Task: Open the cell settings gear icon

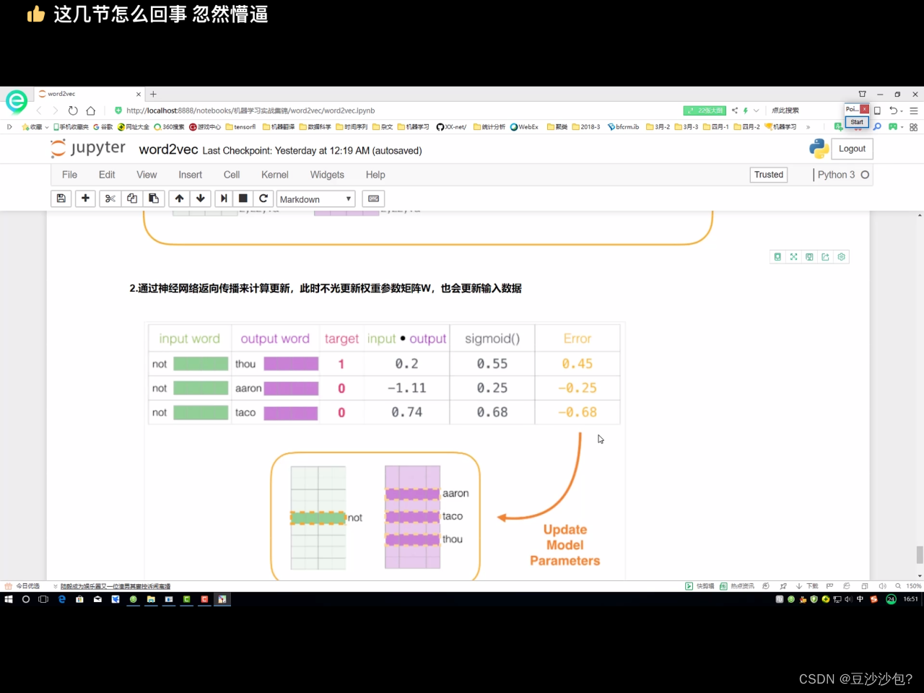Action: (841, 256)
